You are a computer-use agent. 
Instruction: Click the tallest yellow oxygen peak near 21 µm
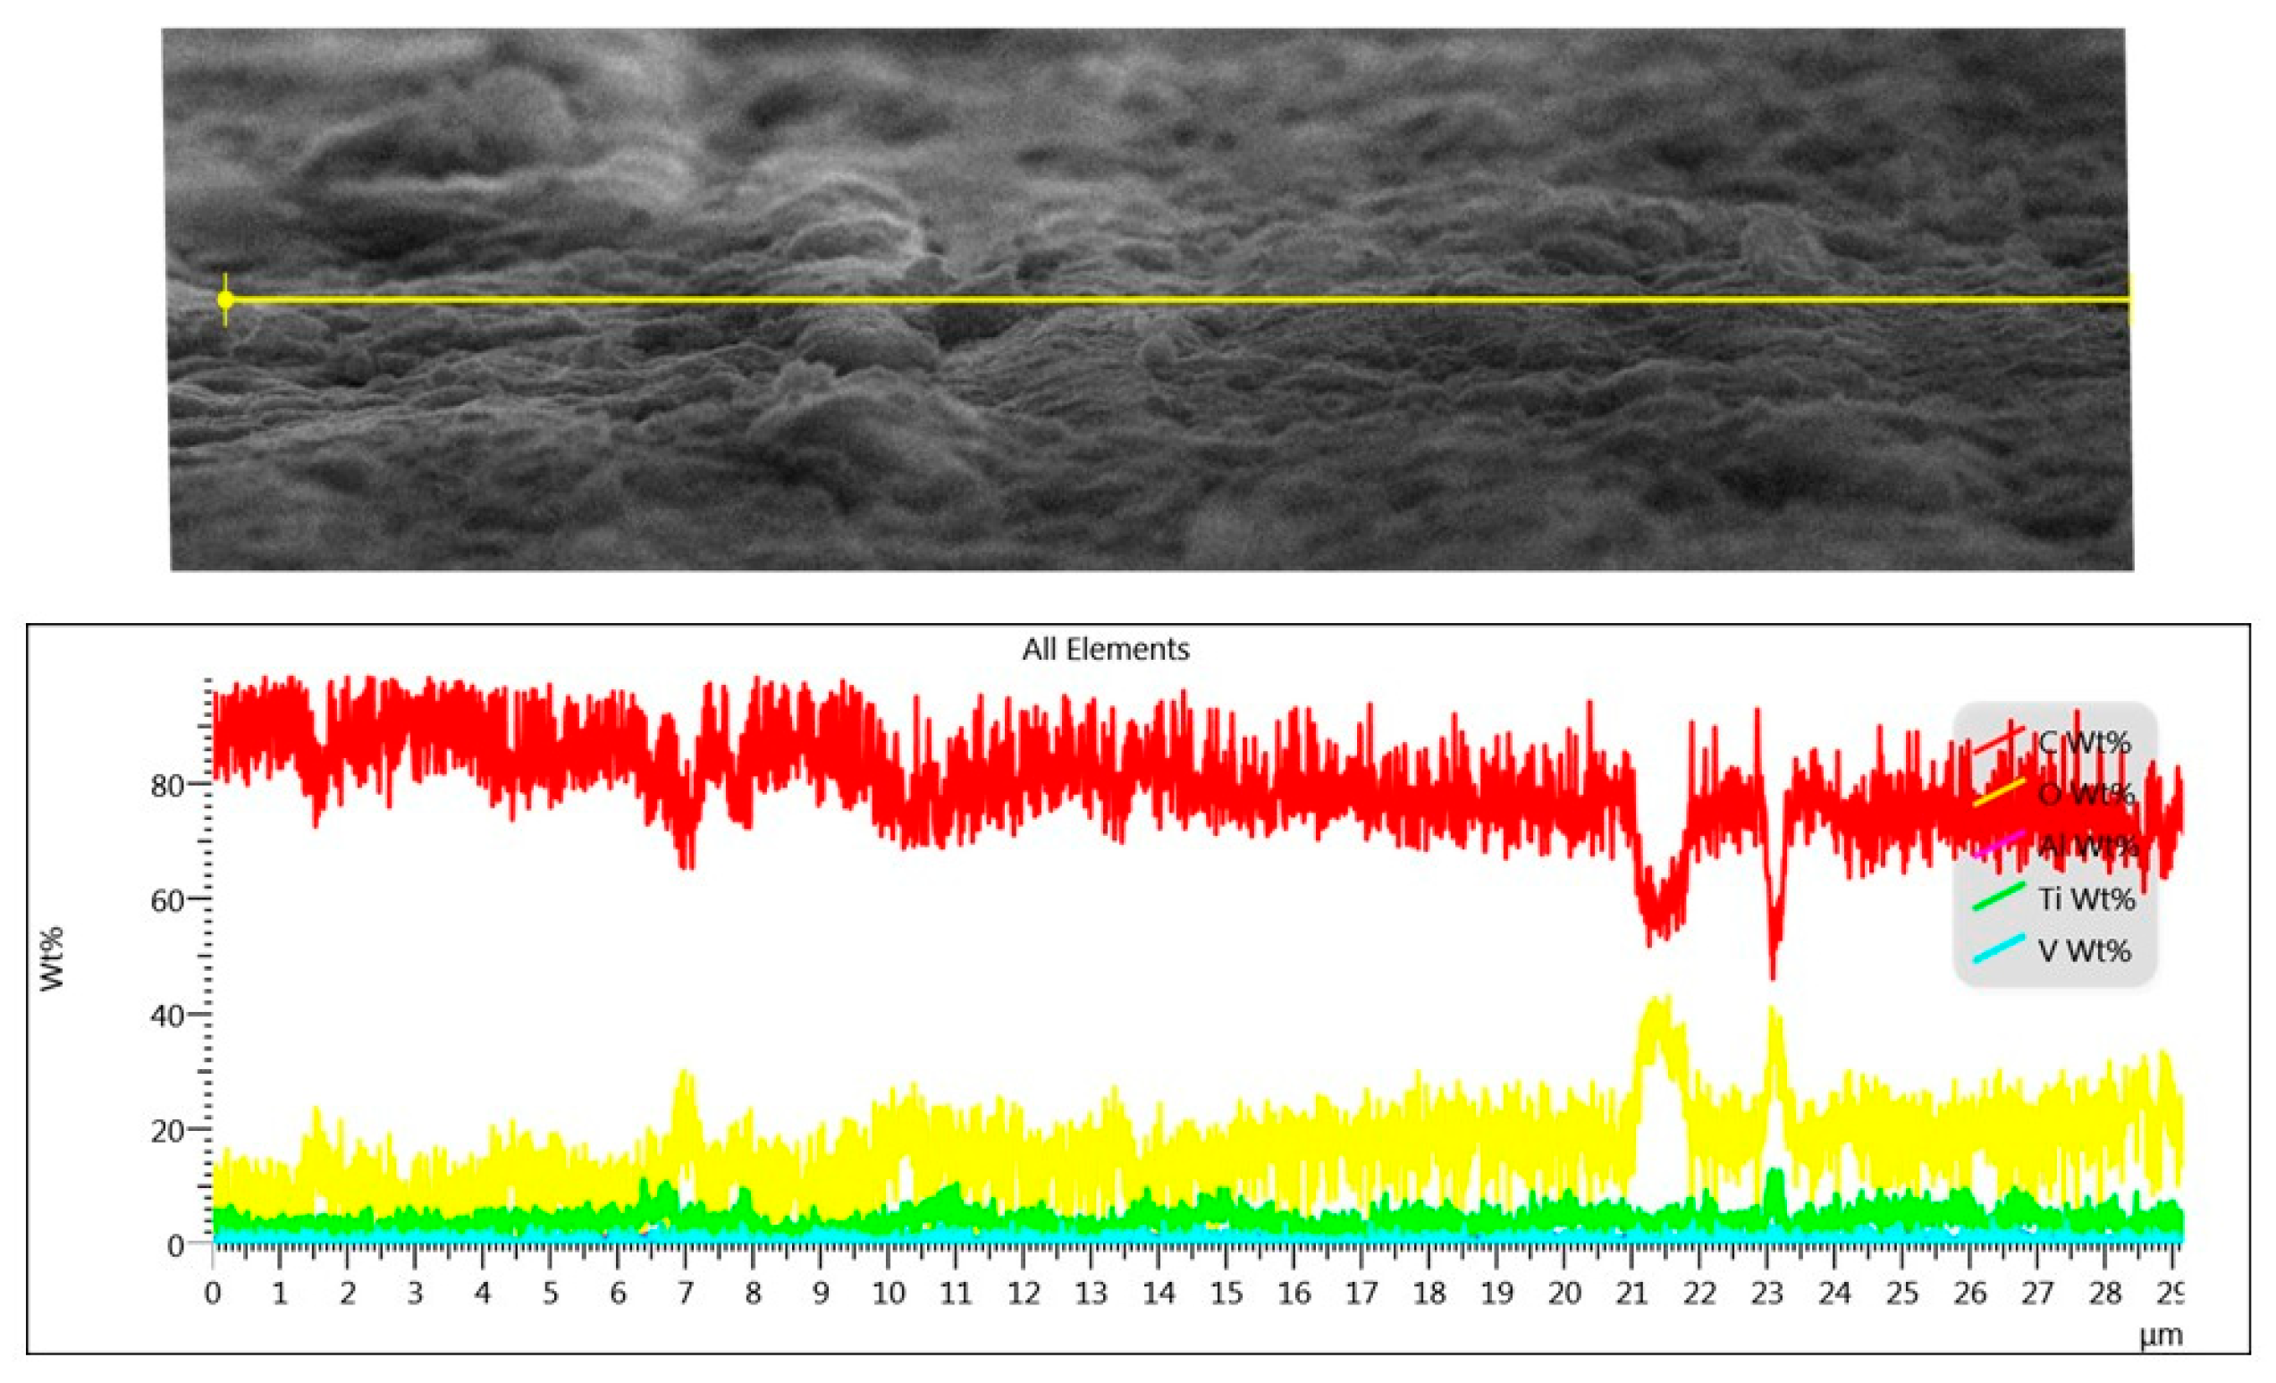[x=1658, y=1007]
